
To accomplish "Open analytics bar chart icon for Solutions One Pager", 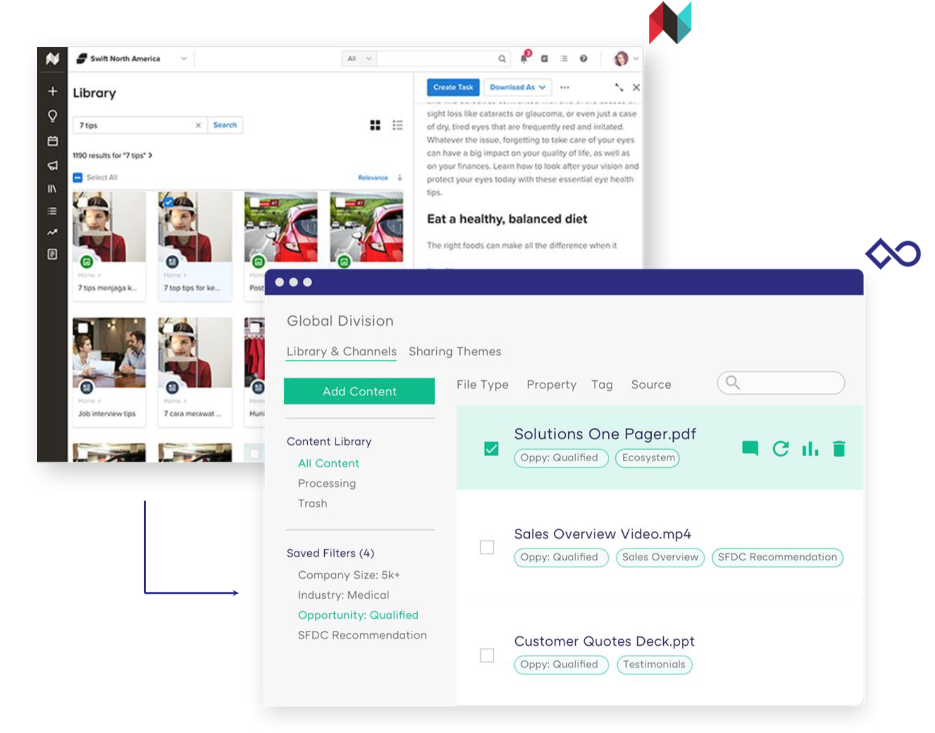I will (810, 449).
